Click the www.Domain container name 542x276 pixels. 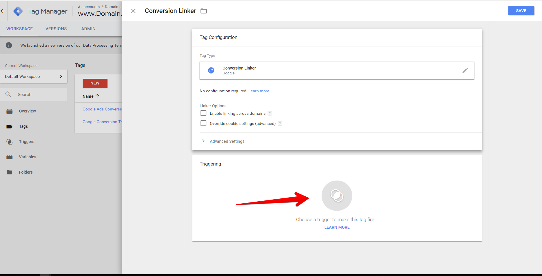coord(100,14)
